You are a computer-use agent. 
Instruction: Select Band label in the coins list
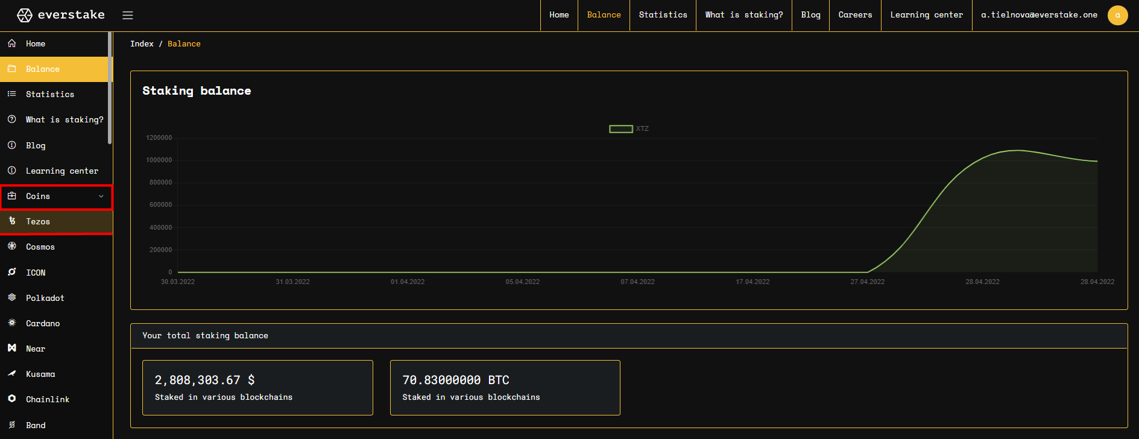(x=36, y=426)
